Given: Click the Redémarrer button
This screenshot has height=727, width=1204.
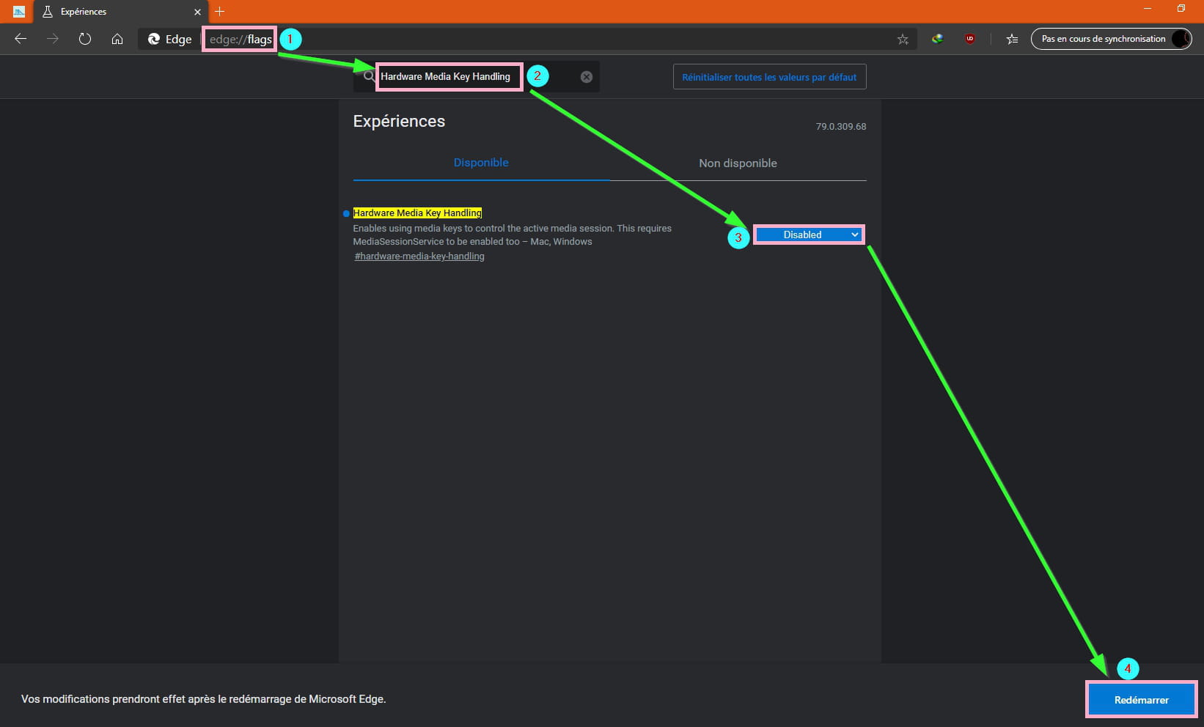Looking at the screenshot, I should coord(1141,700).
